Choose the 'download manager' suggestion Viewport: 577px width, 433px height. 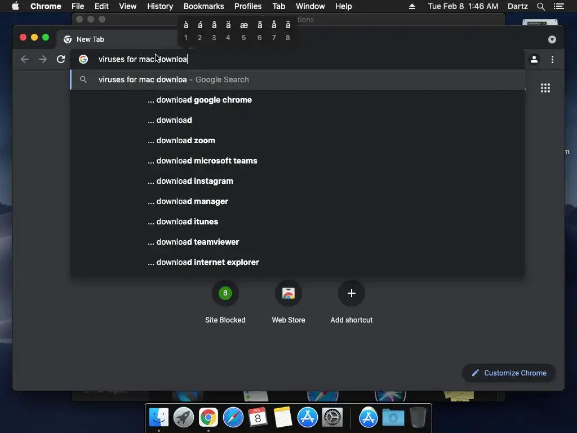point(298,201)
